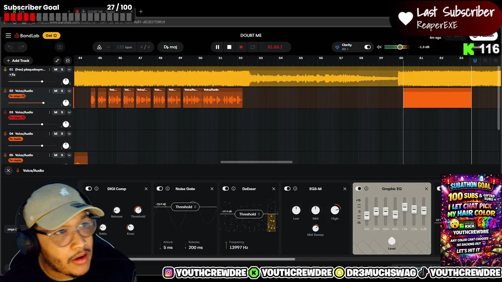The height and width of the screenshot is (282, 502).
Task: Open track 05 three-dot menu
Action: 49,155
